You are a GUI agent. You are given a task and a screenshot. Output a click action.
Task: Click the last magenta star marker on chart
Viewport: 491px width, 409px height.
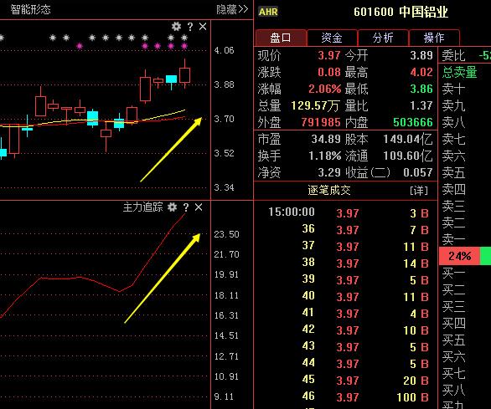pos(184,46)
